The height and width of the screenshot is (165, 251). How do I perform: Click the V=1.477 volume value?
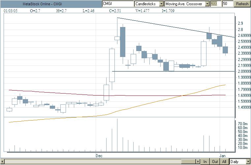coord(142,11)
